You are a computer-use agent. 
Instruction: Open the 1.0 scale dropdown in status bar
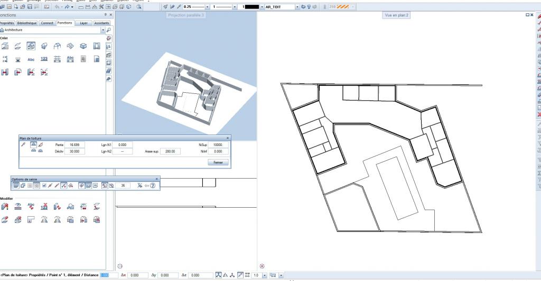(265, 275)
